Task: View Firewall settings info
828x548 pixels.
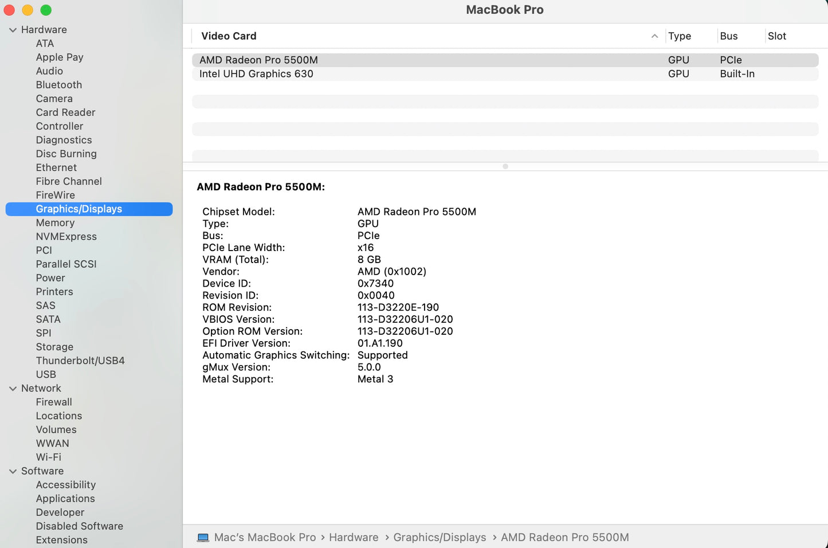Action: [54, 402]
